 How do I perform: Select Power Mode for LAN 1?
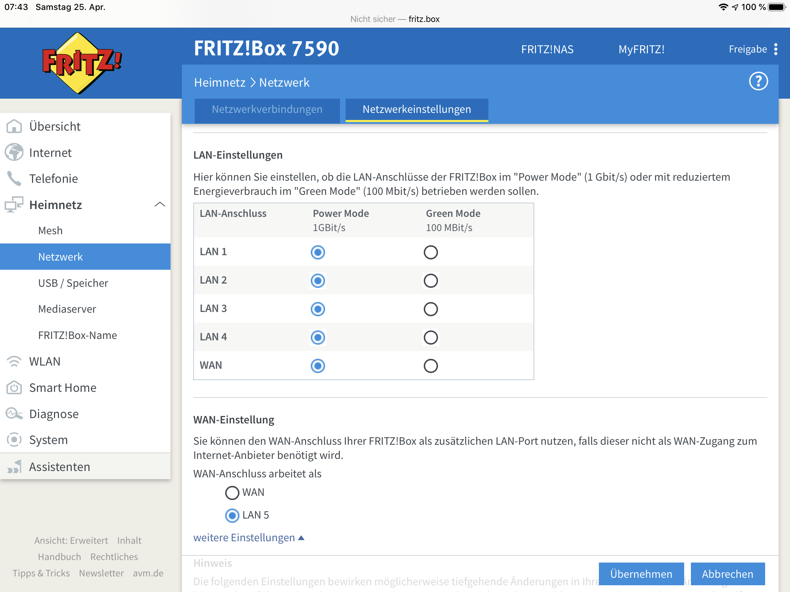[x=318, y=252]
